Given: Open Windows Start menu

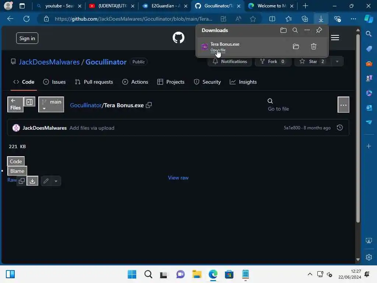Looking at the screenshot, I should point(132,274).
